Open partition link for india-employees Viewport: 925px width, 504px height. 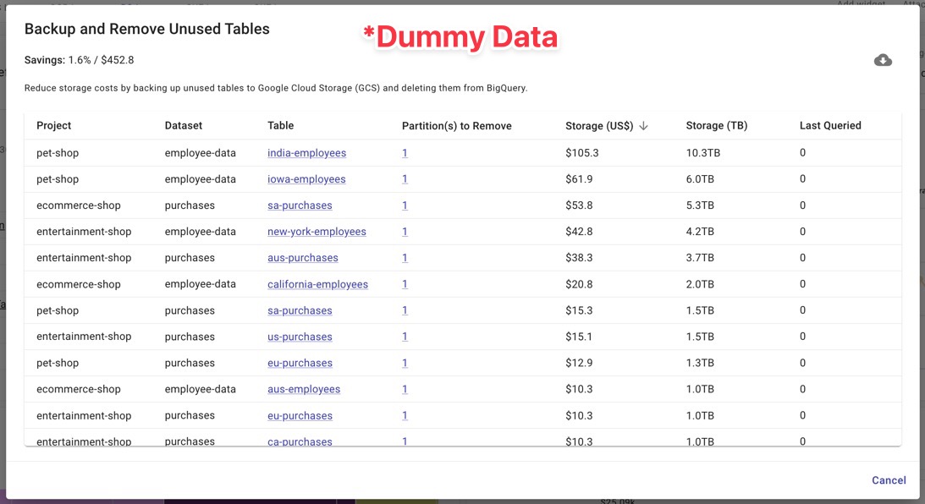(x=405, y=153)
